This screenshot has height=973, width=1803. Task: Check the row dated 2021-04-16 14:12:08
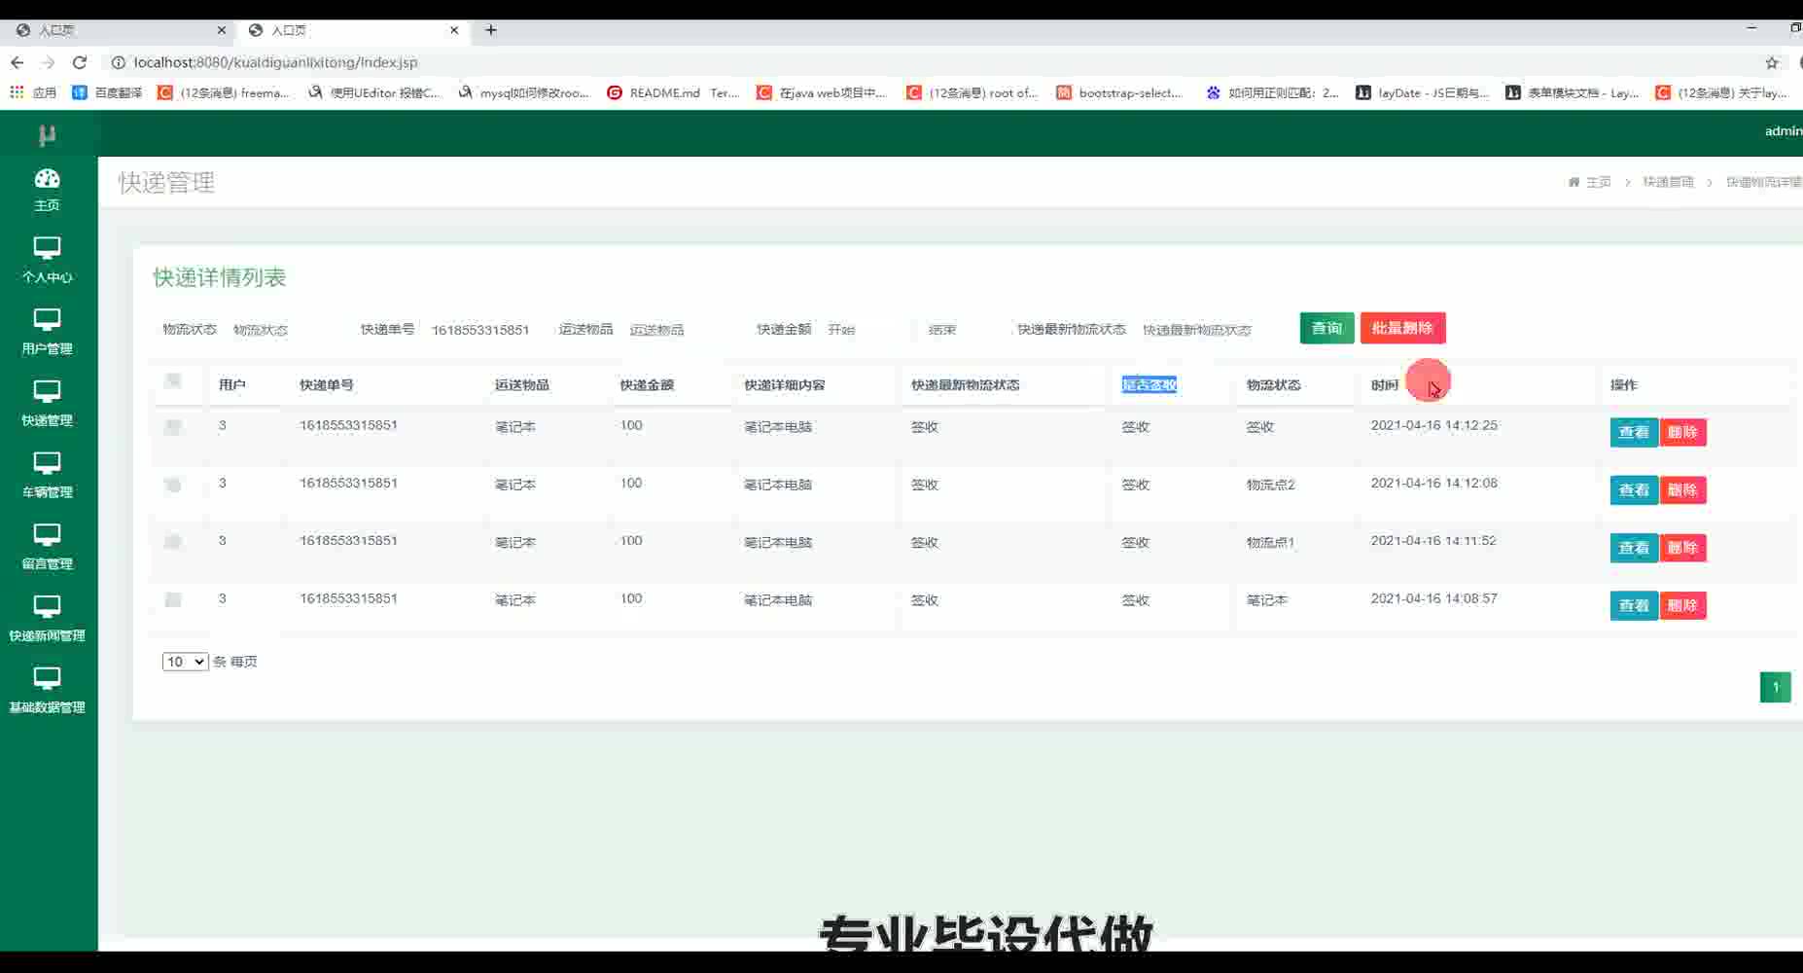[x=173, y=485]
